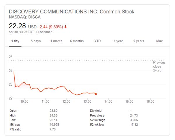Click the red down arrow beside the percentage change
175x140 pixels.
click(x=66, y=27)
